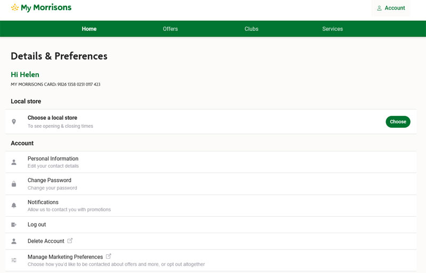
Task: Click the padlock icon beside Change Password
Action: 14,184
